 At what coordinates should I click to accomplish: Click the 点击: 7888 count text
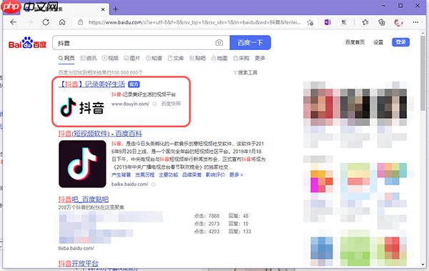[207, 216]
